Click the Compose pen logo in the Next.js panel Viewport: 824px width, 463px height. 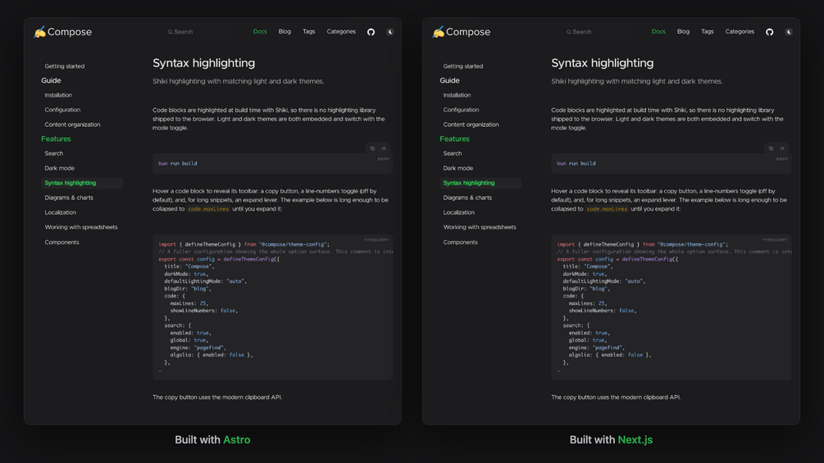tap(438, 32)
